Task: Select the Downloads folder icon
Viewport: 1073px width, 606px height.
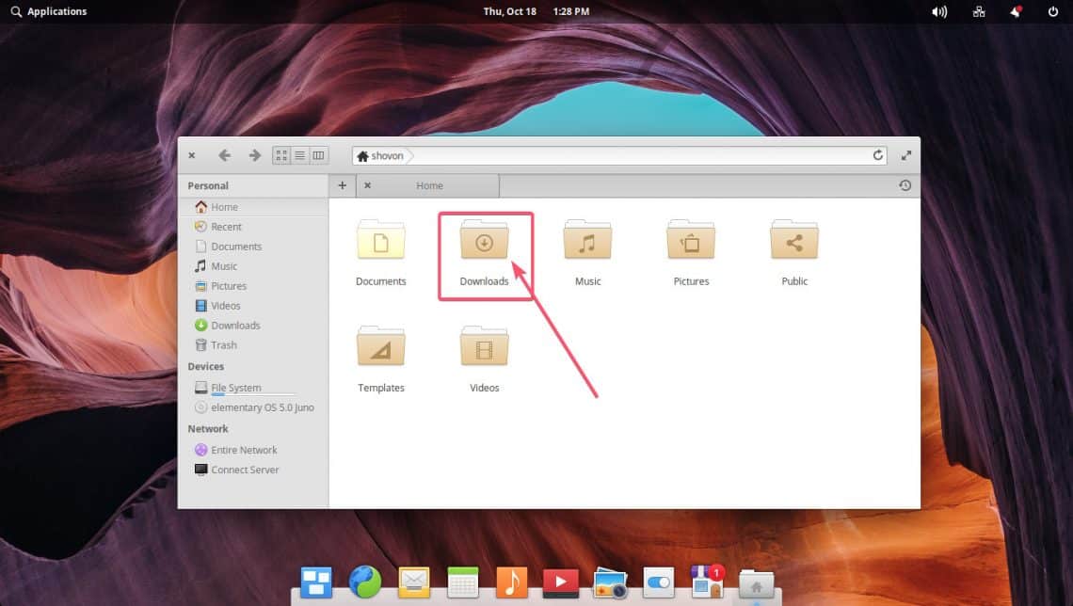Action: [485, 240]
